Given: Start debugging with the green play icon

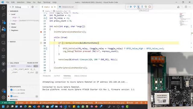Looking at the screenshot, I should pos(13,7).
